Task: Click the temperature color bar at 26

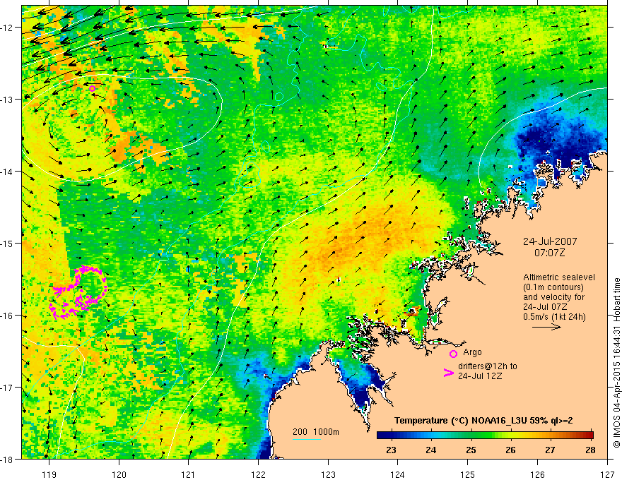Action: tap(510, 435)
